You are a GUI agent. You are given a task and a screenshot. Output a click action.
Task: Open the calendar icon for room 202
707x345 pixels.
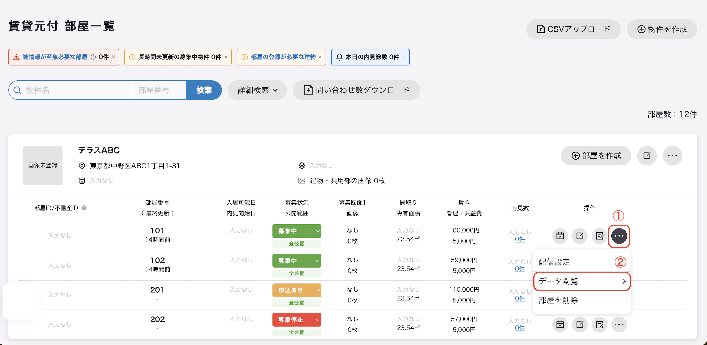tap(560, 324)
